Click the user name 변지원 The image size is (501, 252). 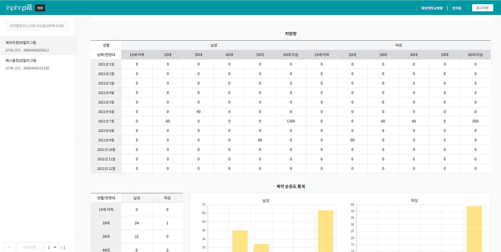tap(456, 8)
